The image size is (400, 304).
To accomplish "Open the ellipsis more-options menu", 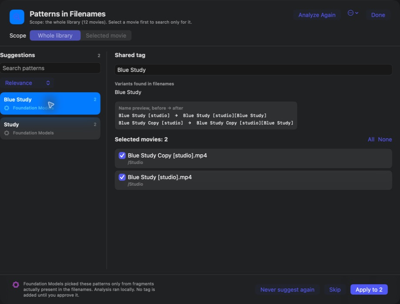I will [353, 13].
